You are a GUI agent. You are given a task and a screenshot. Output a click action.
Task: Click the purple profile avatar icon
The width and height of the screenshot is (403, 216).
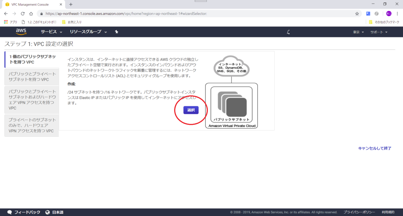(388, 14)
